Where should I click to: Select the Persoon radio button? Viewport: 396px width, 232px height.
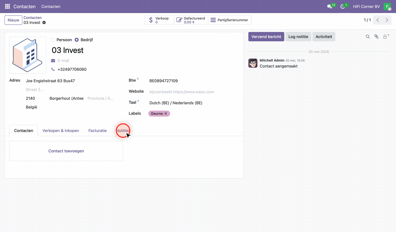(53, 40)
